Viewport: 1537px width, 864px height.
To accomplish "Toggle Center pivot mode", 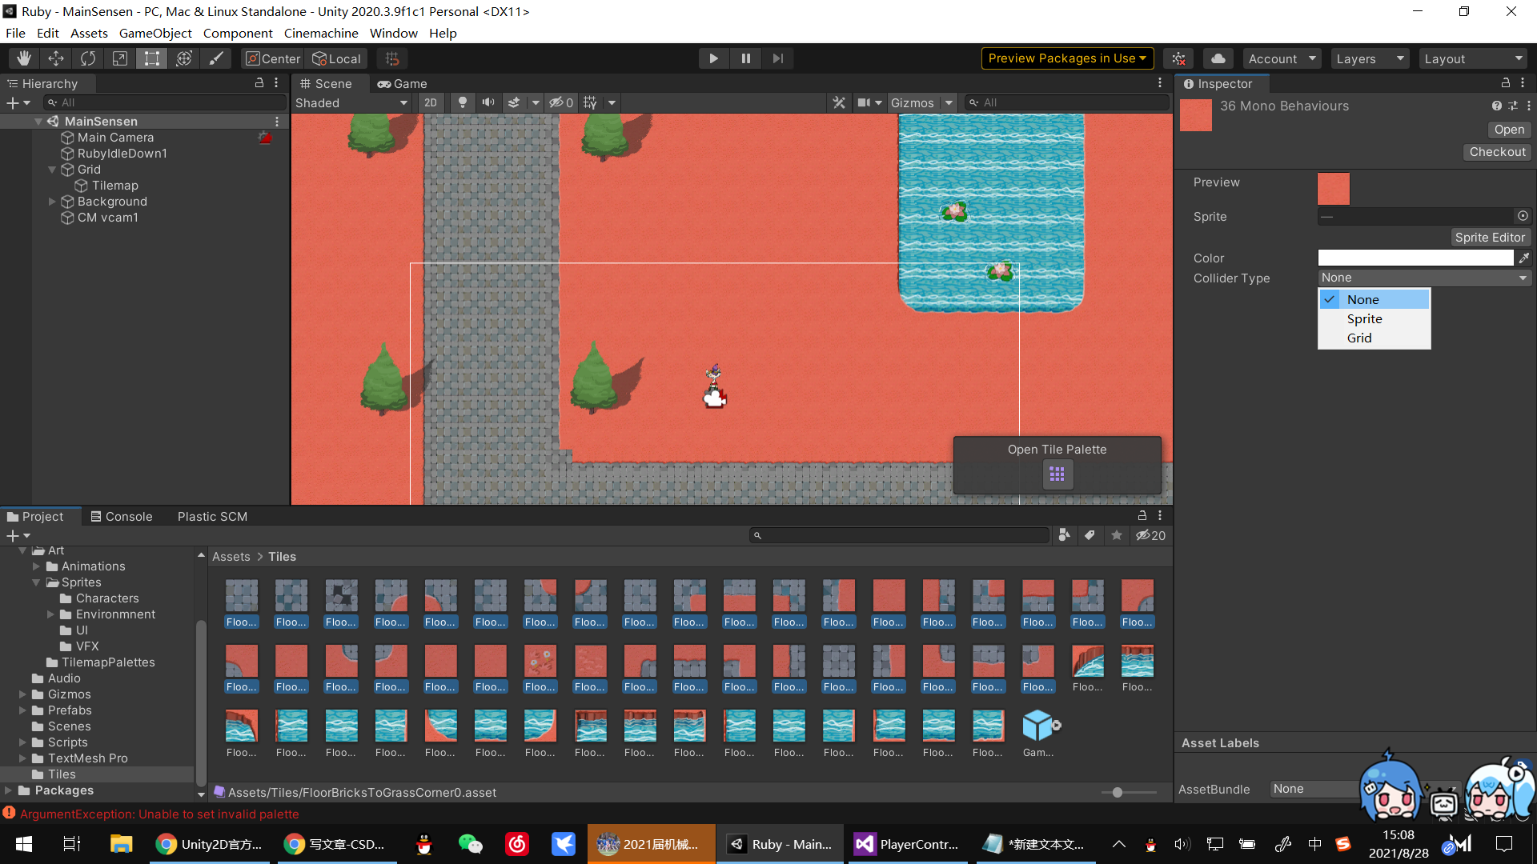I will click(x=272, y=58).
